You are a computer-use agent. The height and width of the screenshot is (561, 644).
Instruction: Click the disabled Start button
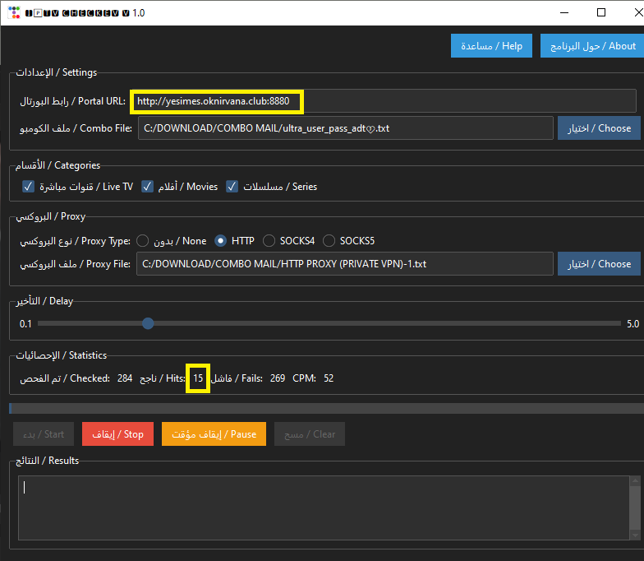(44, 434)
